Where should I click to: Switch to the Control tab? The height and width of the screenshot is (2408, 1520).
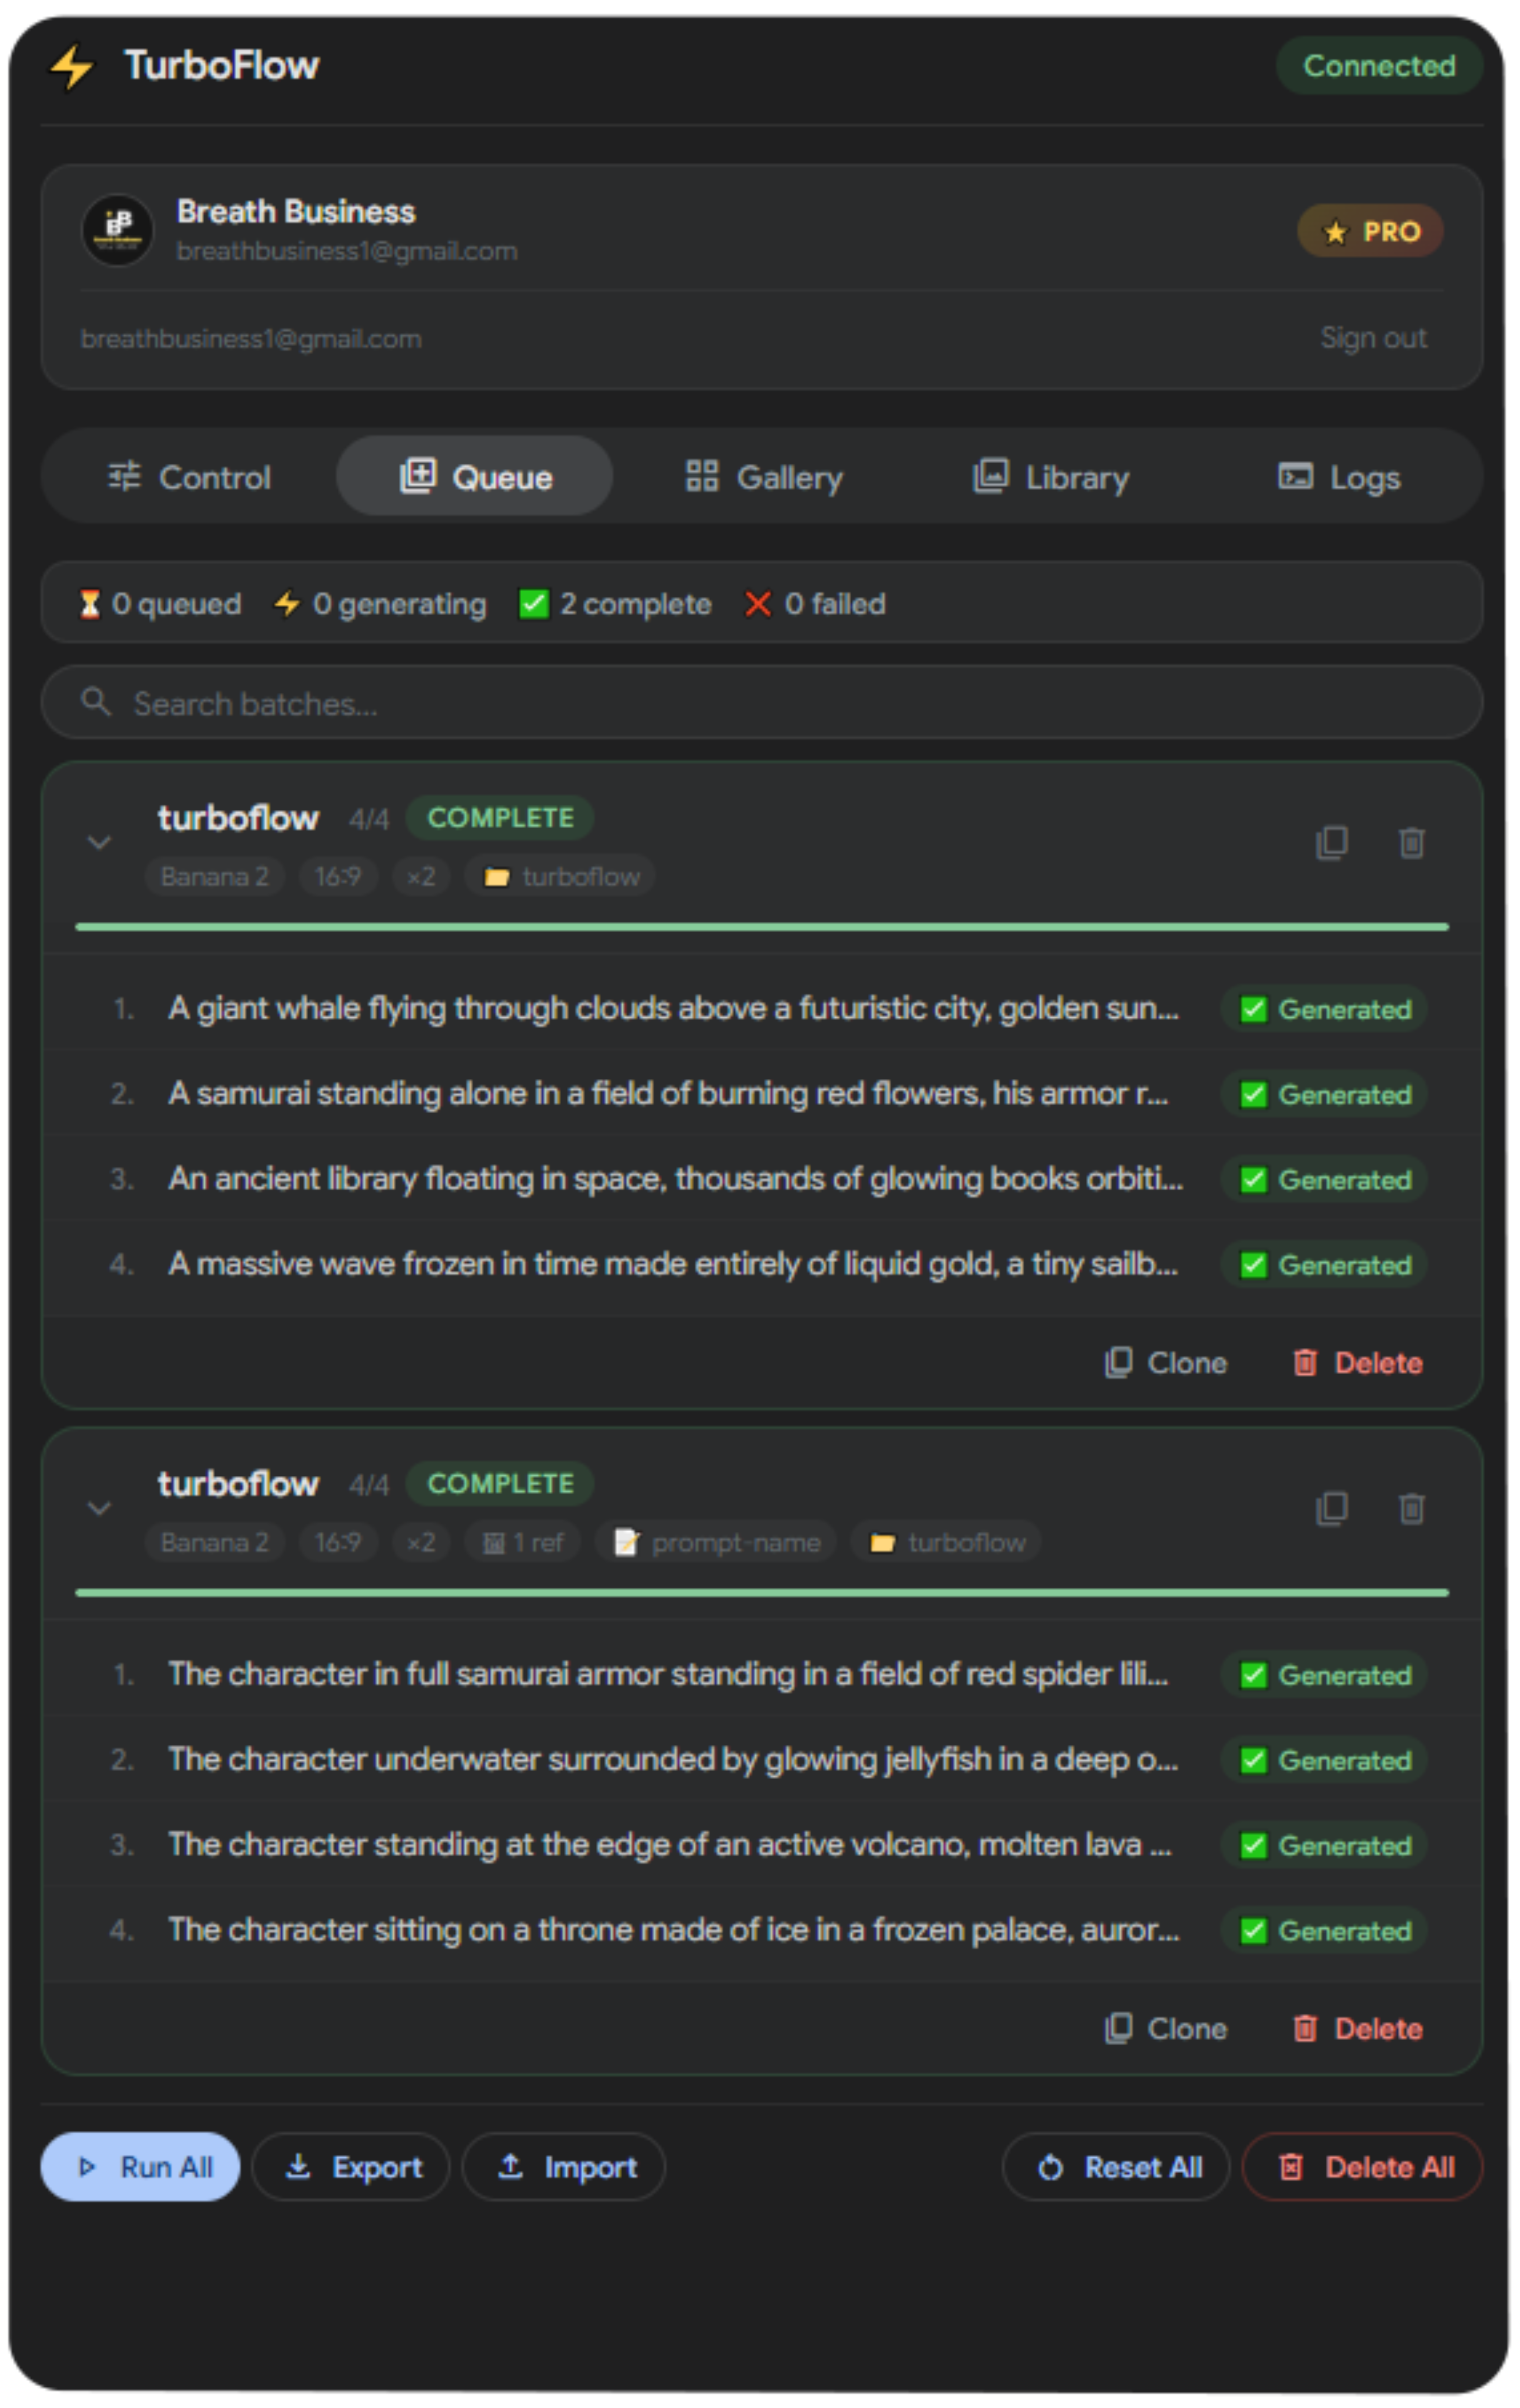pyautogui.click(x=189, y=477)
